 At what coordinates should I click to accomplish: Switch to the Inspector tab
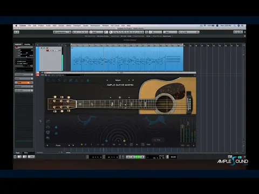click(x=18, y=44)
